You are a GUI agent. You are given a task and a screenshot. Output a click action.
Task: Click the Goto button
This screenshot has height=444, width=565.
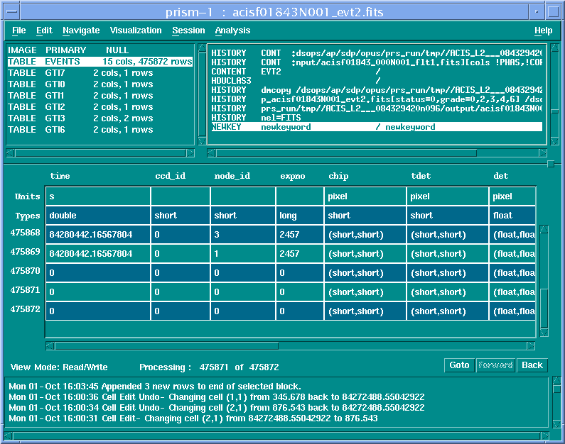pos(459,365)
